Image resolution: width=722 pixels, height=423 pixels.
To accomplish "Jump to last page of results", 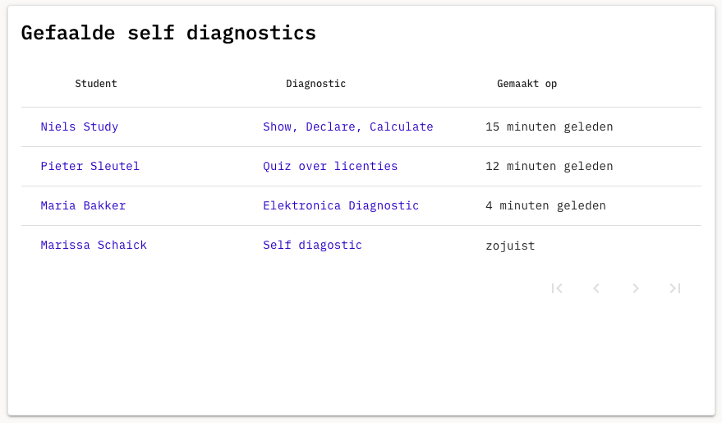I will point(675,288).
